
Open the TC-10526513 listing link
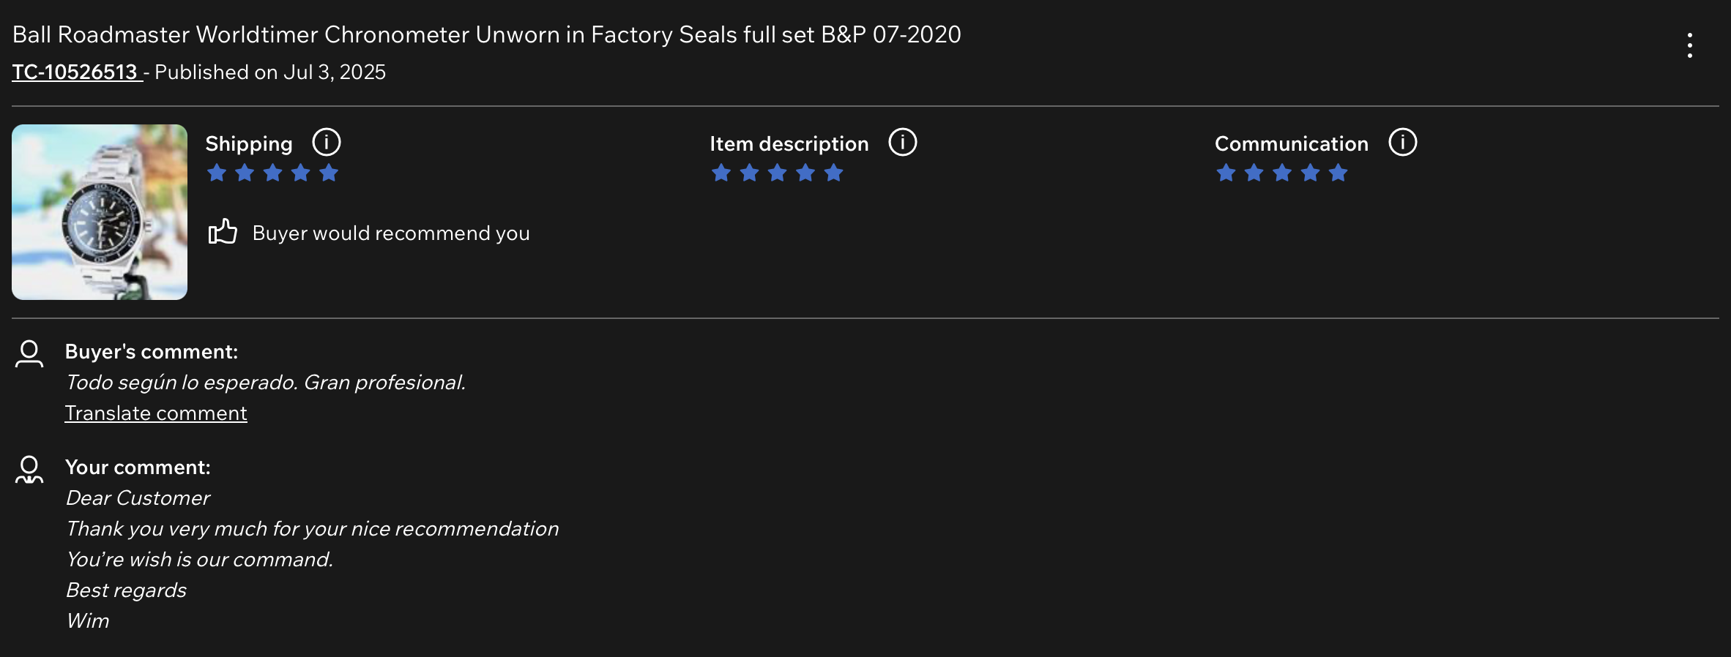(x=75, y=72)
